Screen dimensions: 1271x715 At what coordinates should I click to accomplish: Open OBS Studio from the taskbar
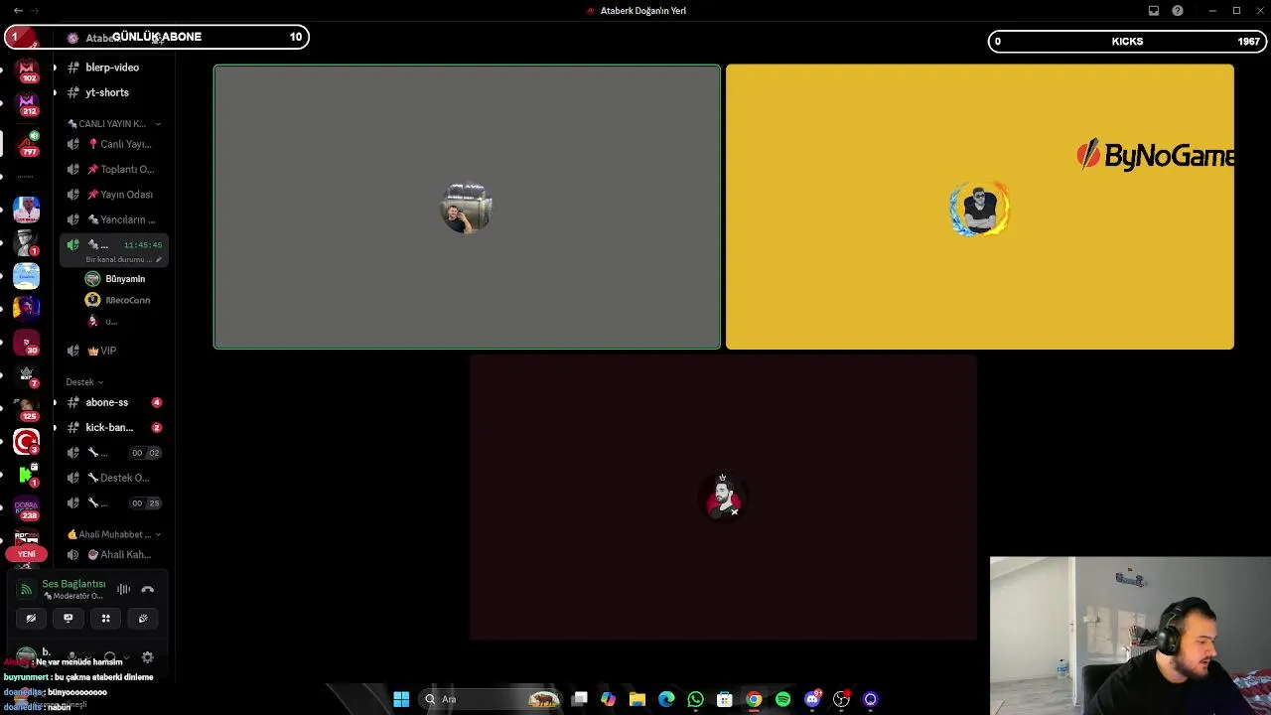tap(841, 699)
